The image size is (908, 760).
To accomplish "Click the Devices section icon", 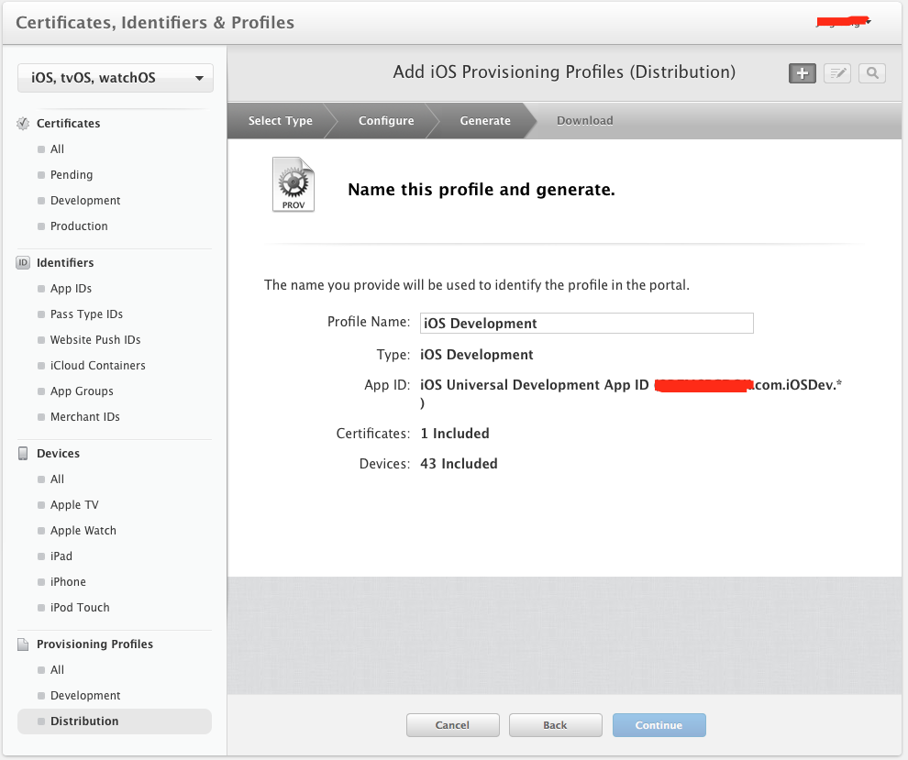I will (x=24, y=454).
